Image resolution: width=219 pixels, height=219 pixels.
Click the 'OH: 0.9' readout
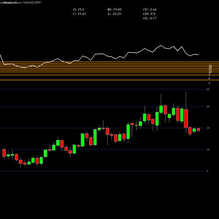149,14
